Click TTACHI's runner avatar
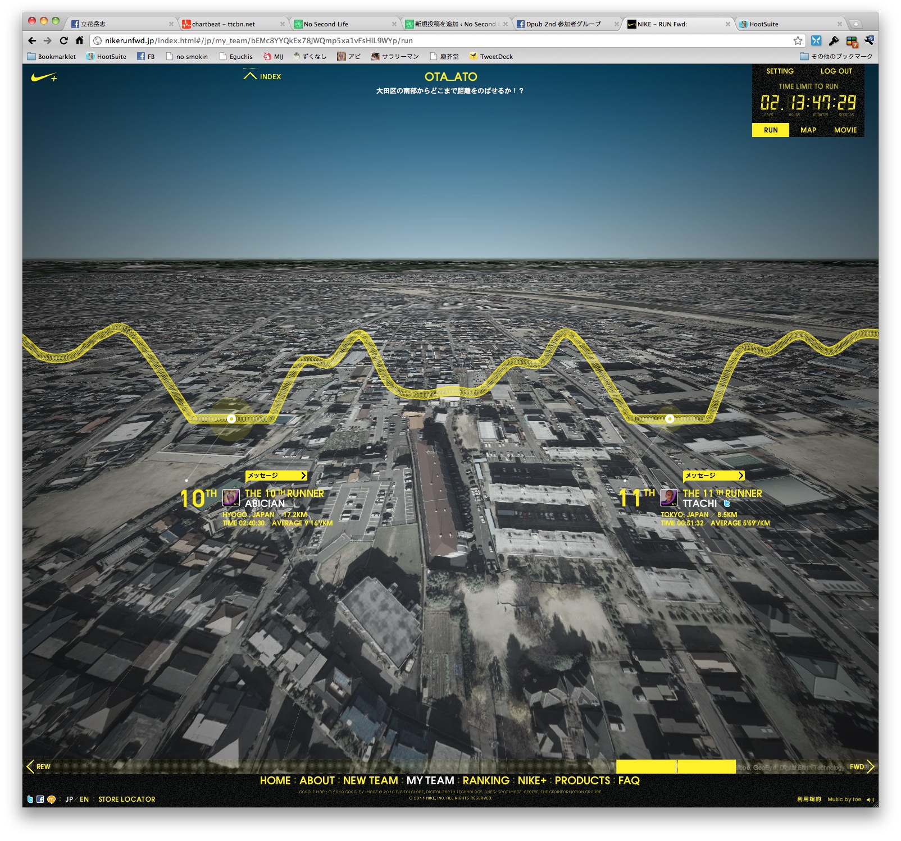This screenshot has width=901, height=841. click(668, 497)
